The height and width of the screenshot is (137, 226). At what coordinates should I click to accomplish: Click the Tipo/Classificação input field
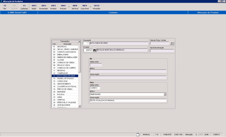162,51
